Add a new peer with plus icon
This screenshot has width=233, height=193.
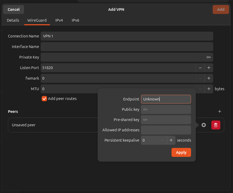(x=220, y=111)
